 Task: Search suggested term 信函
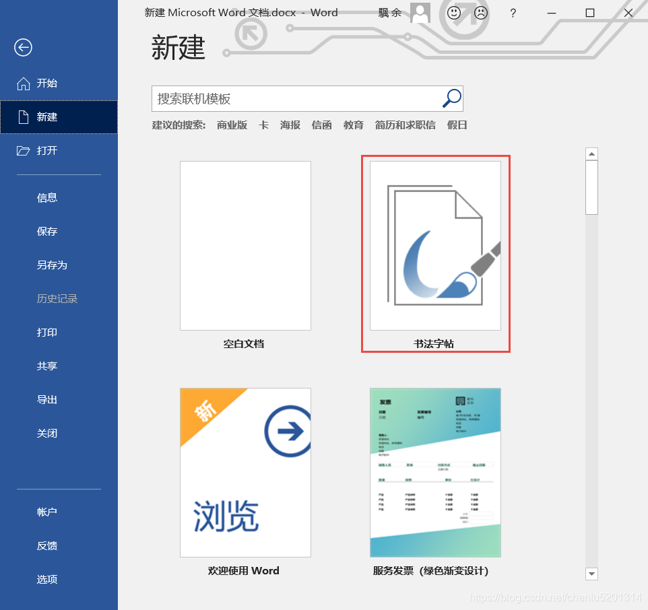coord(321,125)
